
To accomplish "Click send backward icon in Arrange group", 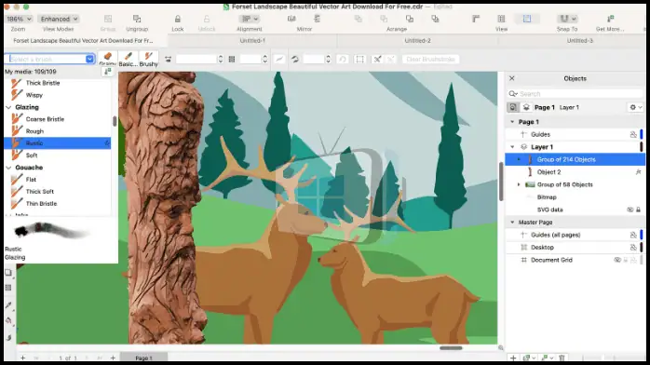I will pos(435,19).
